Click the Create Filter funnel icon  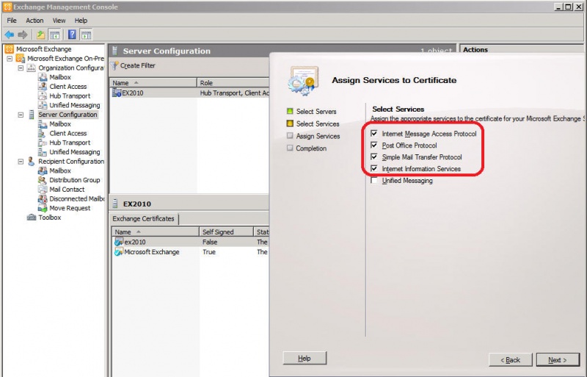pyautogui.click(x=115, y=66)
